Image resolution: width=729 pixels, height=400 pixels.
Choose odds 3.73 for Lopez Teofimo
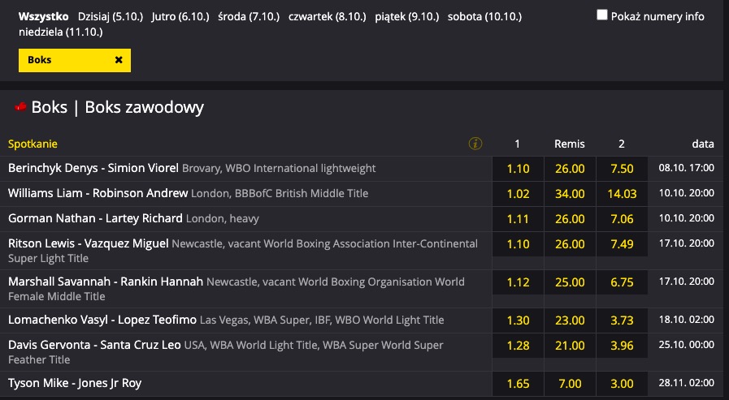[622, 320]
